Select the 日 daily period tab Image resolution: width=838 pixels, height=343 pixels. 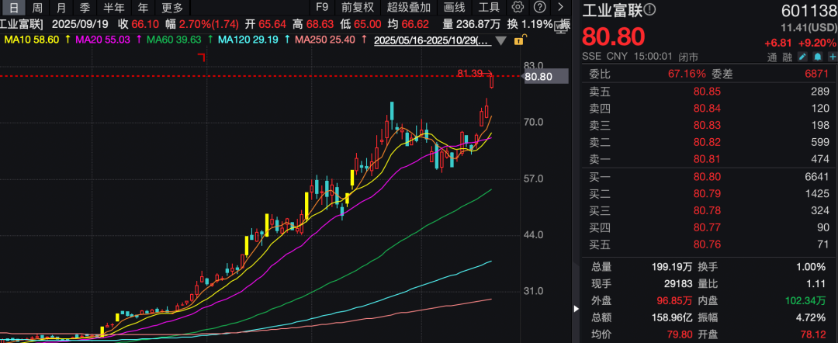coord(12,8)
